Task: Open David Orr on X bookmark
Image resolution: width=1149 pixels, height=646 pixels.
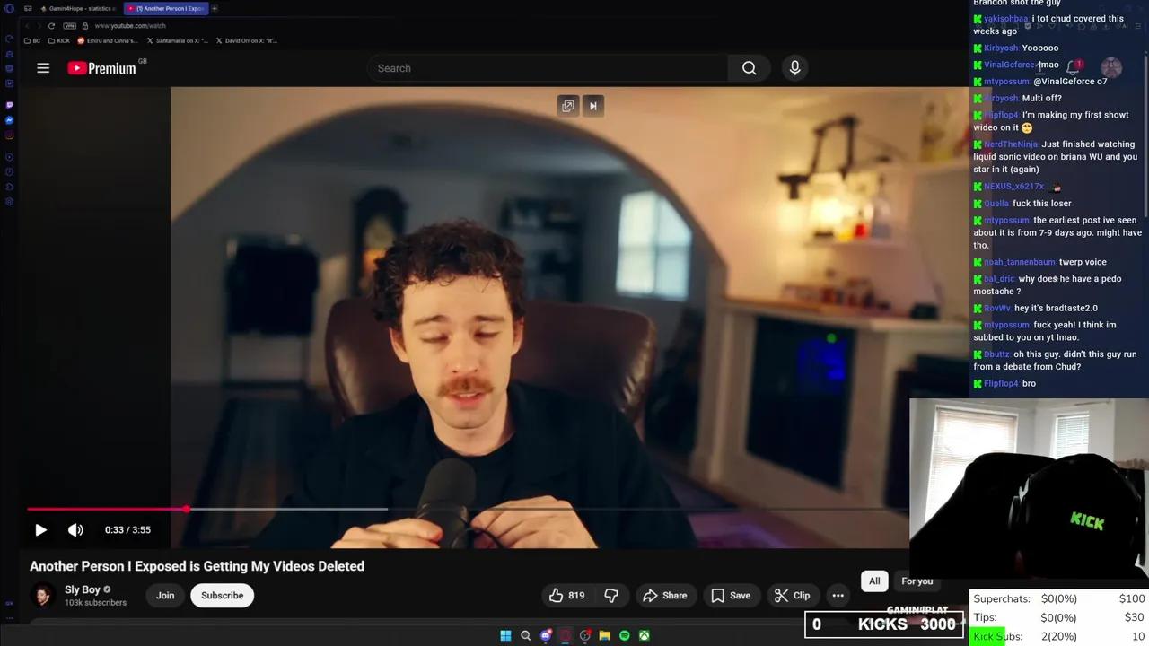Action: click(246, 40)
